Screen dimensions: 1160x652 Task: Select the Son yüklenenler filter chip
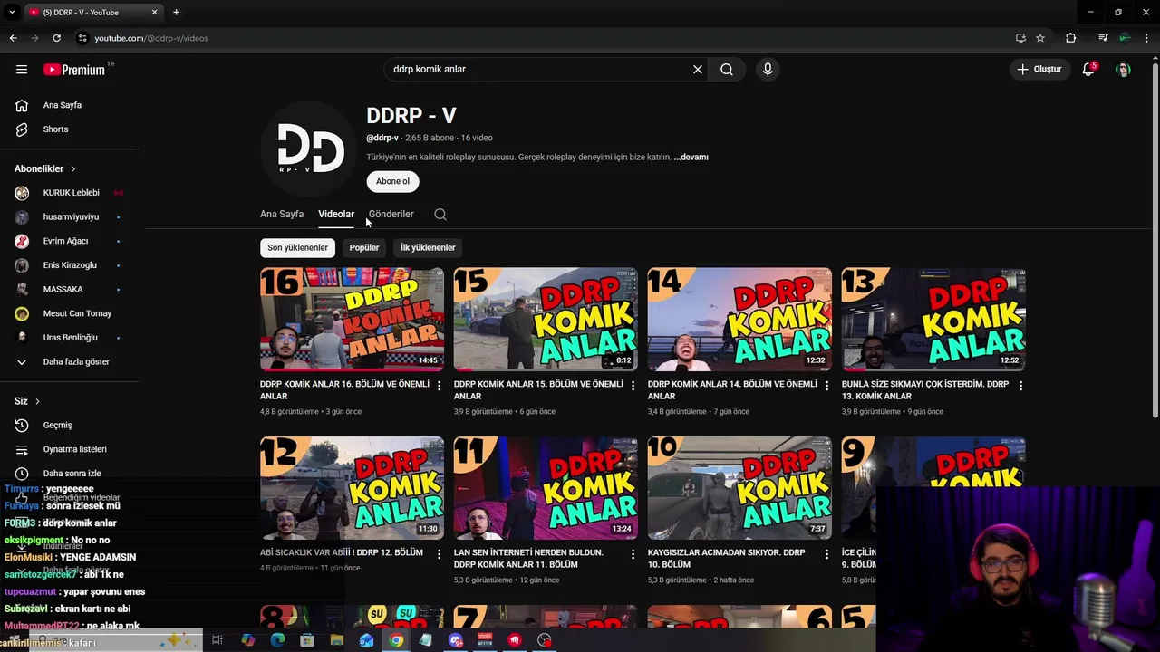(297, 247)
